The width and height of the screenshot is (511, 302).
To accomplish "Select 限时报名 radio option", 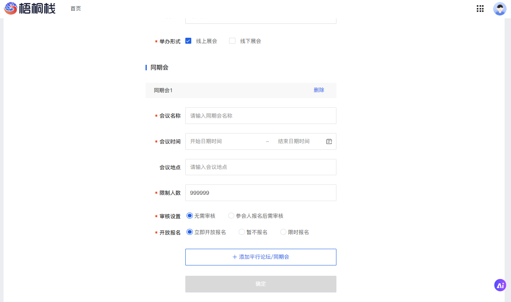I will 283,232.
